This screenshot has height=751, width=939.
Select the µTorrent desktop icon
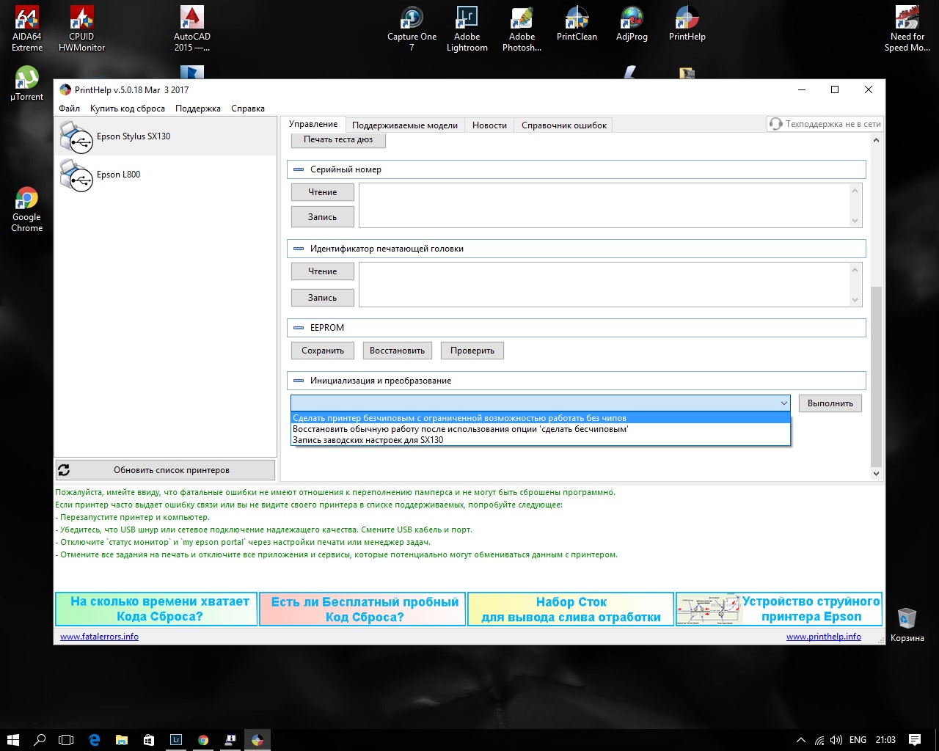coord(27,84)
